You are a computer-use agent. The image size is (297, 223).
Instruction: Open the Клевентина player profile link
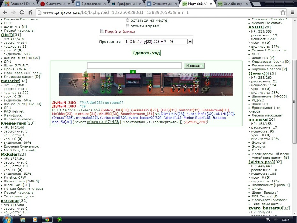[14, 123]
